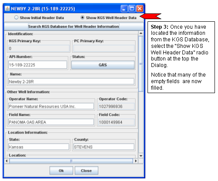The height and width of the screenshot is (181, 218).
Task: Click the State field showing Kansas
Action: pyautogui.click(x=39, y=147)
